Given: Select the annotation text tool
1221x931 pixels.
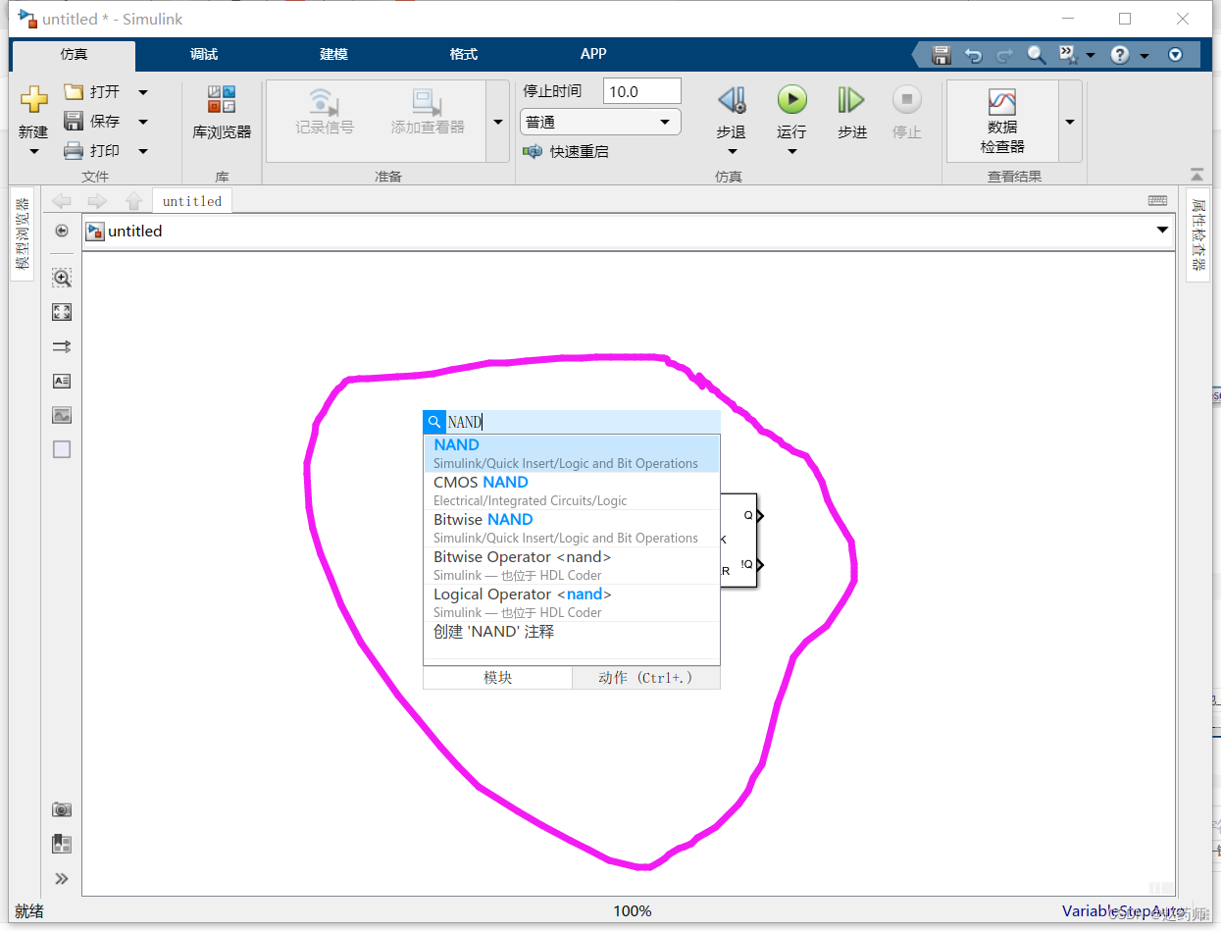Looking at the screenshot, I should point(62,381).
